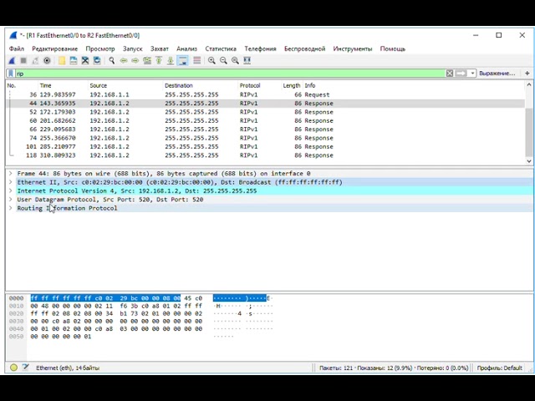This screenshot has width=535, height=401.
Task: Go to specified packet icon
Action: [x=147, y=61]
